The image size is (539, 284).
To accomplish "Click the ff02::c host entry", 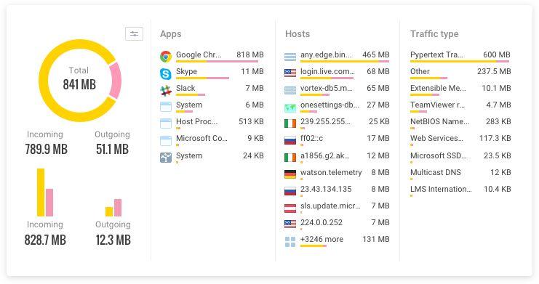I will point(337,140).
